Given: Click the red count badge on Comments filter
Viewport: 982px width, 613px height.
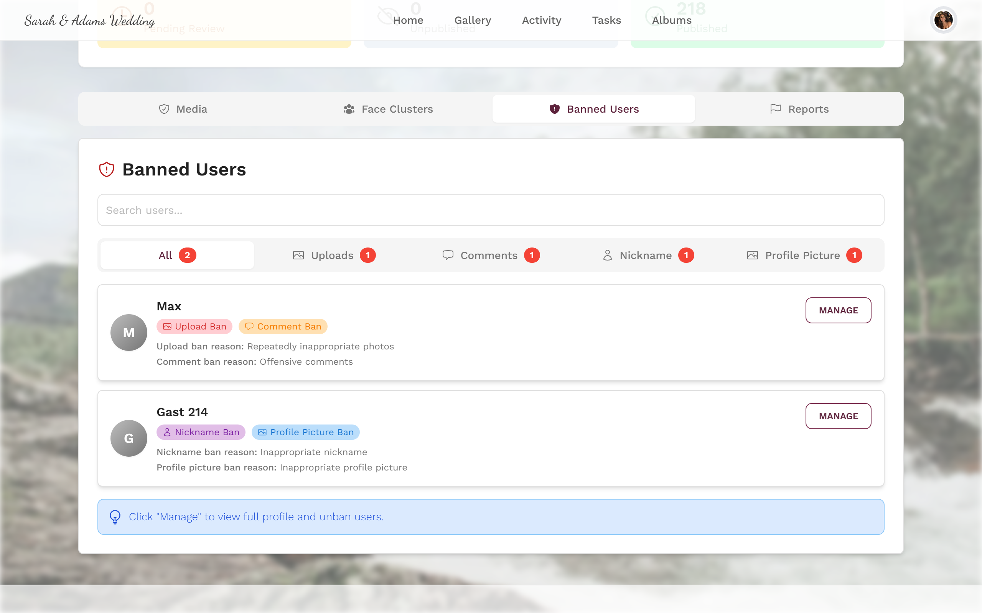Looking at the screenshot, I should point(532,256).
